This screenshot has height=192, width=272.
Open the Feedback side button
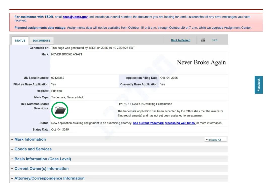click(x=259, y=85)
